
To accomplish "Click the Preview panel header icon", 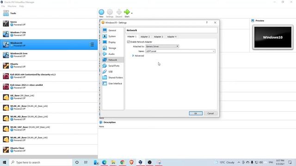I will [253, 21].
